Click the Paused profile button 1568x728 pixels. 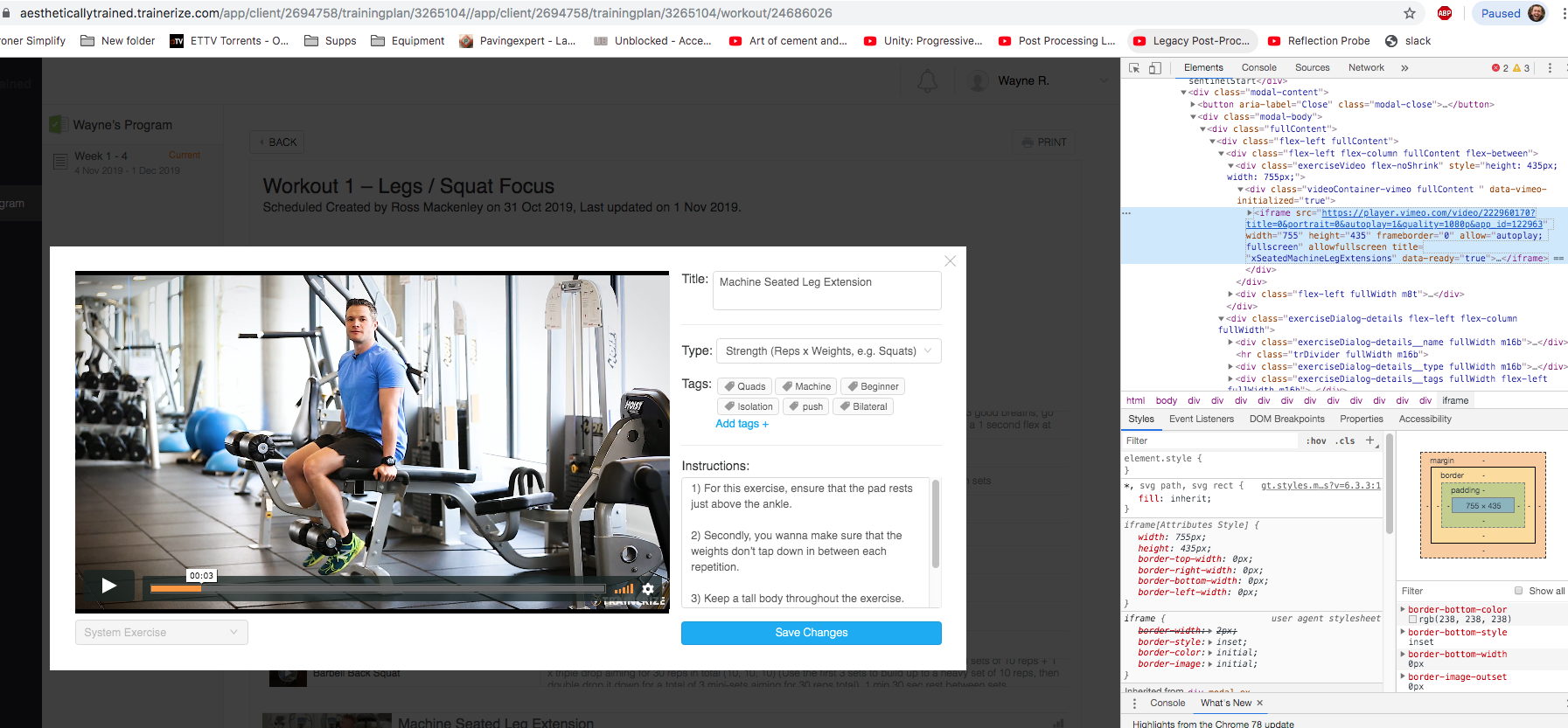coord(1512,13)
